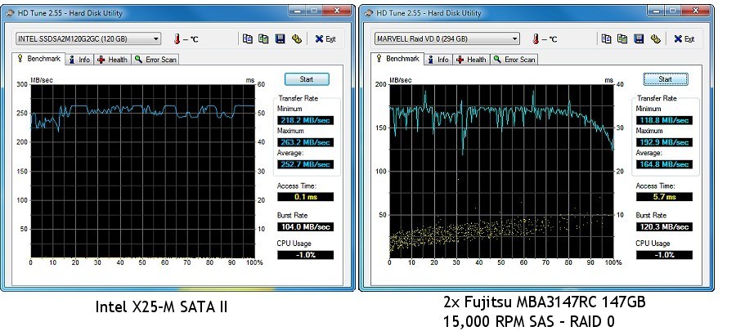Open MARVELL Raid VD 0 drive dropdown
Screen dimensions: 736x331
(x=447, y=39)
